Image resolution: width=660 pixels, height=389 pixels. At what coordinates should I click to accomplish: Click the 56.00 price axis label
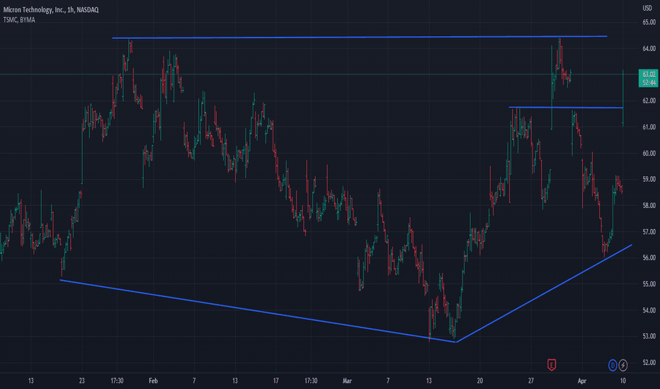coord(649,257)
